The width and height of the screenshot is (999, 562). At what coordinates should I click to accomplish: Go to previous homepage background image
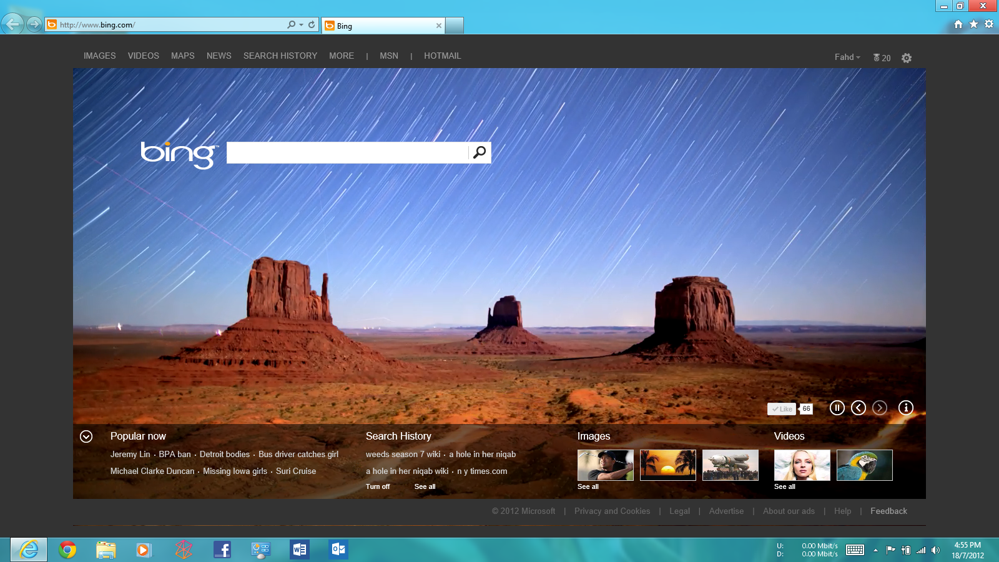point(859,408)
